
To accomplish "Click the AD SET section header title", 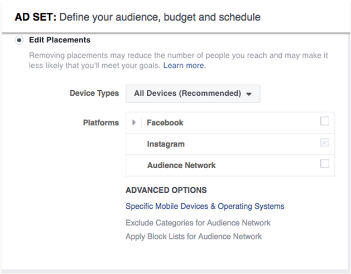I will 137,17.
